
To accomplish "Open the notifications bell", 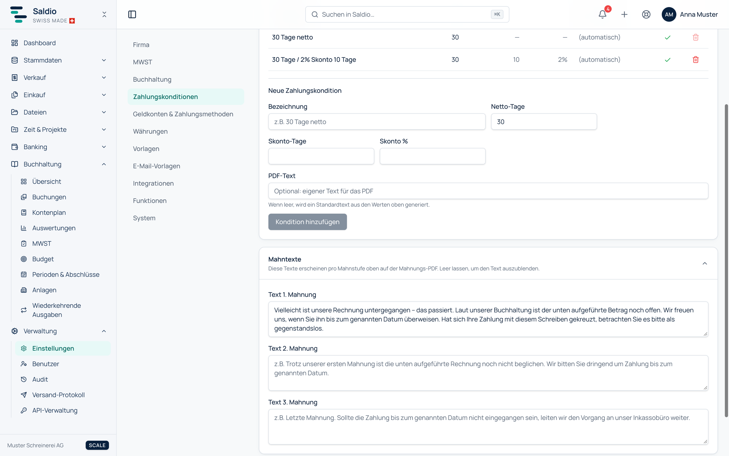I will pyautogui.click(x=602, y=14).
